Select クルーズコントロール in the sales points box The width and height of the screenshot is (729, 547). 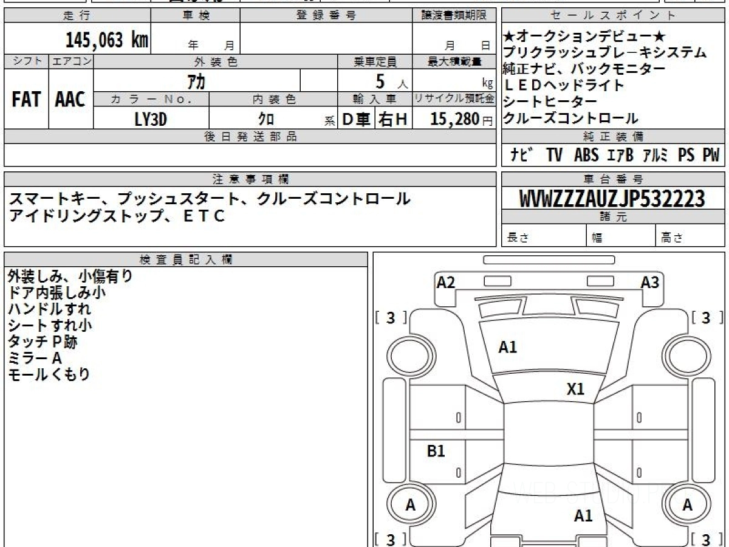point(570,119)
